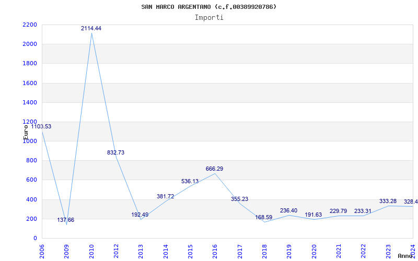Click the 229.79 data label
Screen dimensions: 418x261
(x=338, y=211)
